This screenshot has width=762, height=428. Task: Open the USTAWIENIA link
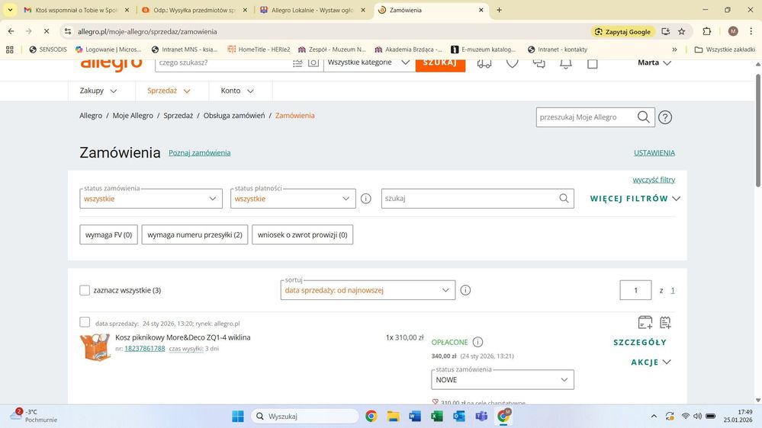click(x=654, y=153)
